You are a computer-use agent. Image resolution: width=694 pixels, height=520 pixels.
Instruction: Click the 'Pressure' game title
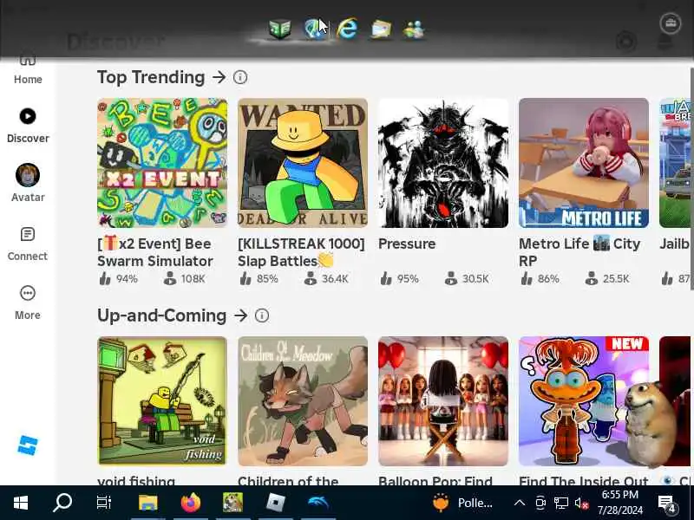tap(407, 244)
